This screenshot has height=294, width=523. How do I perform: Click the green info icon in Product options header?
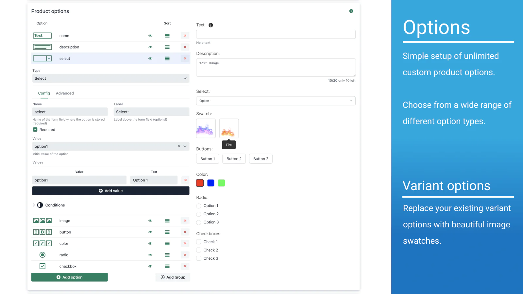pyautogui.click(x=351, y=11)
